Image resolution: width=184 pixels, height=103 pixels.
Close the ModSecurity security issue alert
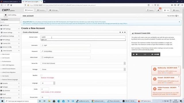coord(179,67)
